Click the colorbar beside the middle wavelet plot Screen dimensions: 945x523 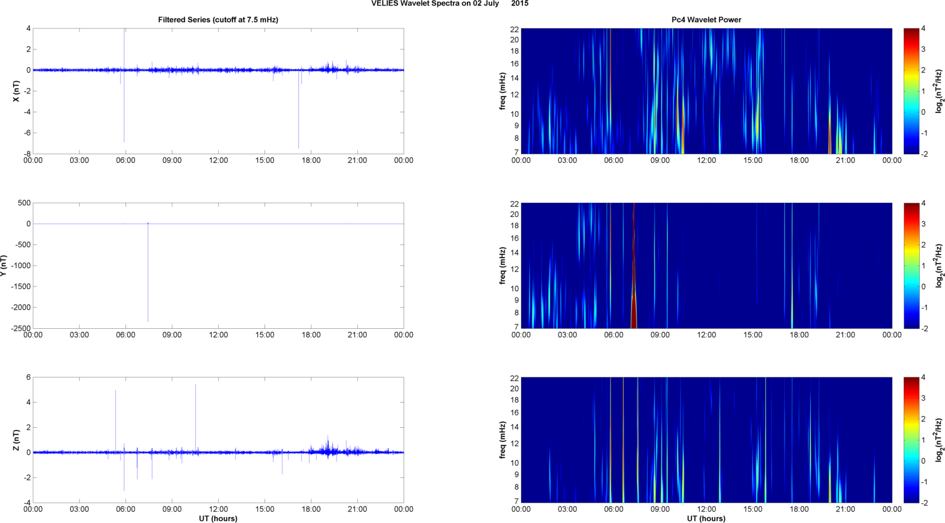pyautogui.click(x=911, y=265)
